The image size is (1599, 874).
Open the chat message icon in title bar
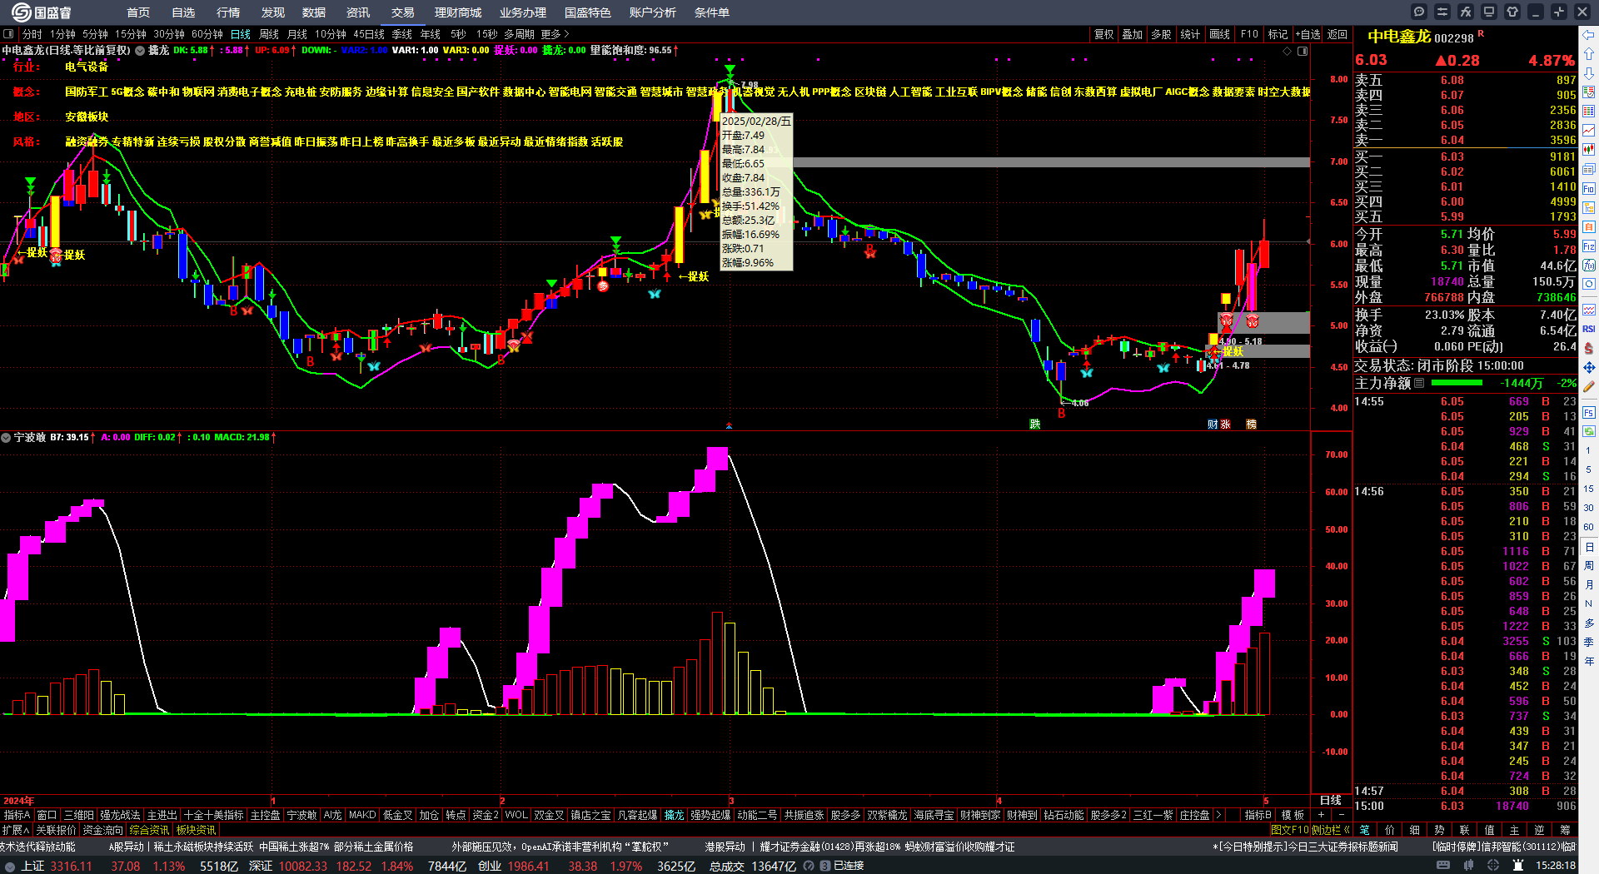(x=1419, y=12)
